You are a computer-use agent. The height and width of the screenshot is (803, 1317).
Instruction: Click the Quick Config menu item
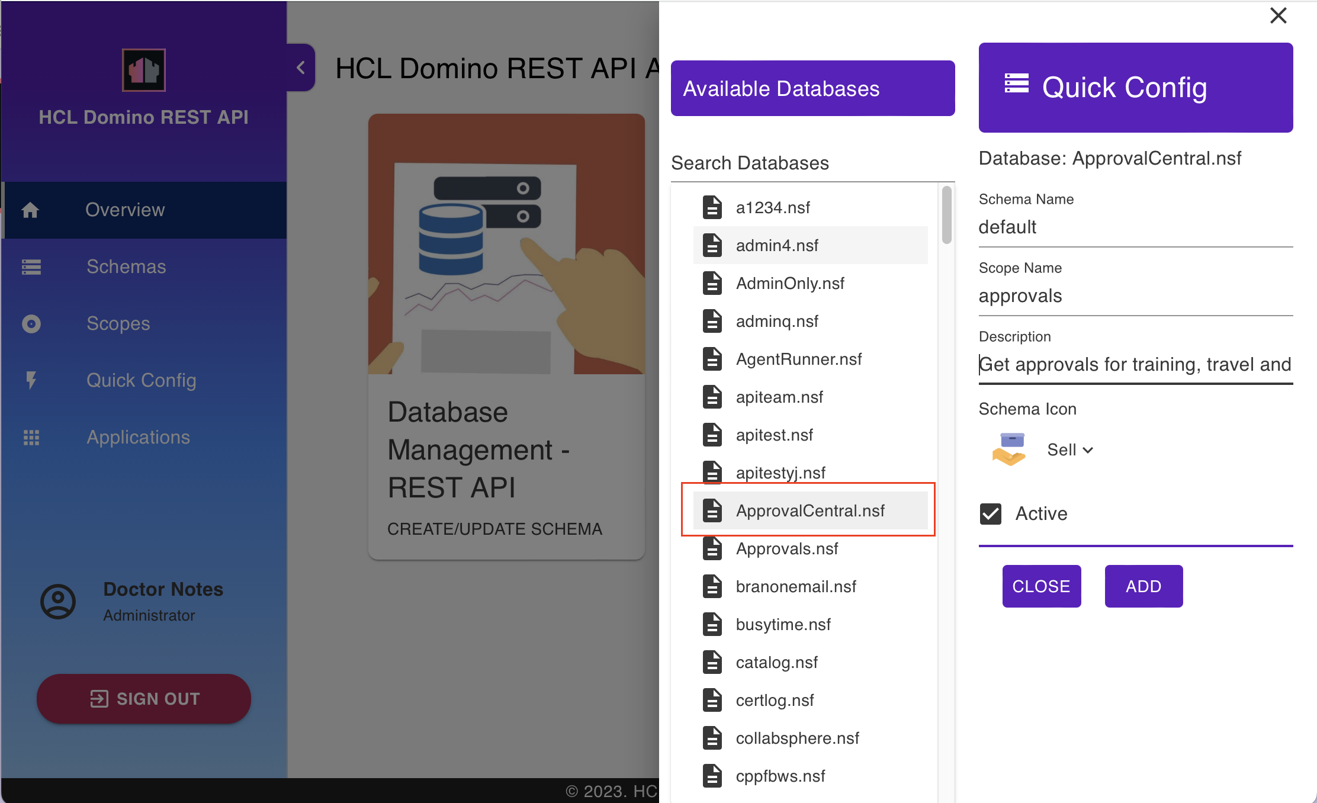(x=143, y=380)
